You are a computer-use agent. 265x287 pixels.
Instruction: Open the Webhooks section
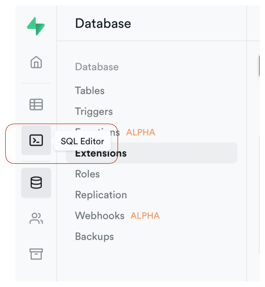point(100,216)
